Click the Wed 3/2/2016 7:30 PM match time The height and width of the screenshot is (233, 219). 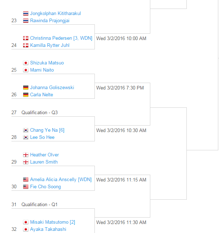(x=120, y=88)
